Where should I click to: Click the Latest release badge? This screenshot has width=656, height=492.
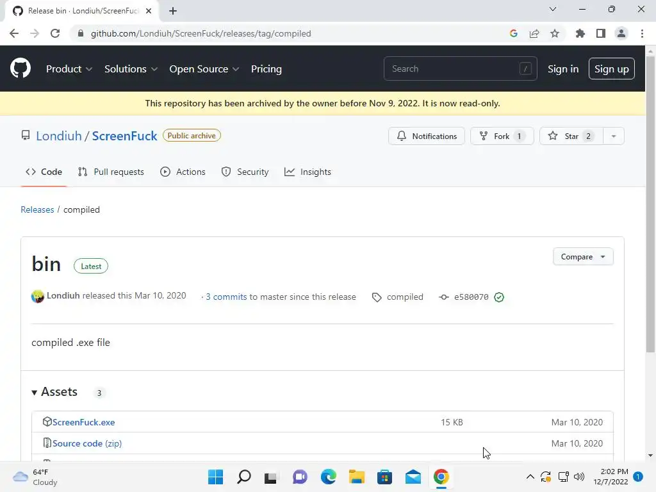[91, 266]
